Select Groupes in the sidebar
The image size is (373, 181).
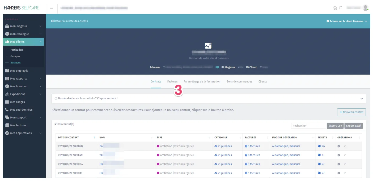point(15,56)
